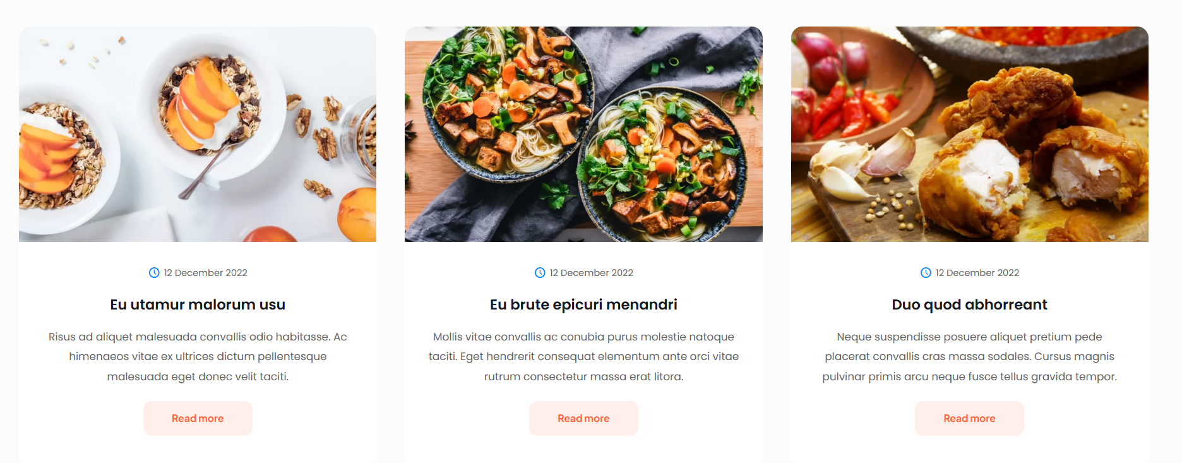
Task: Click date text on the first blog card
Action: [205, 273]
